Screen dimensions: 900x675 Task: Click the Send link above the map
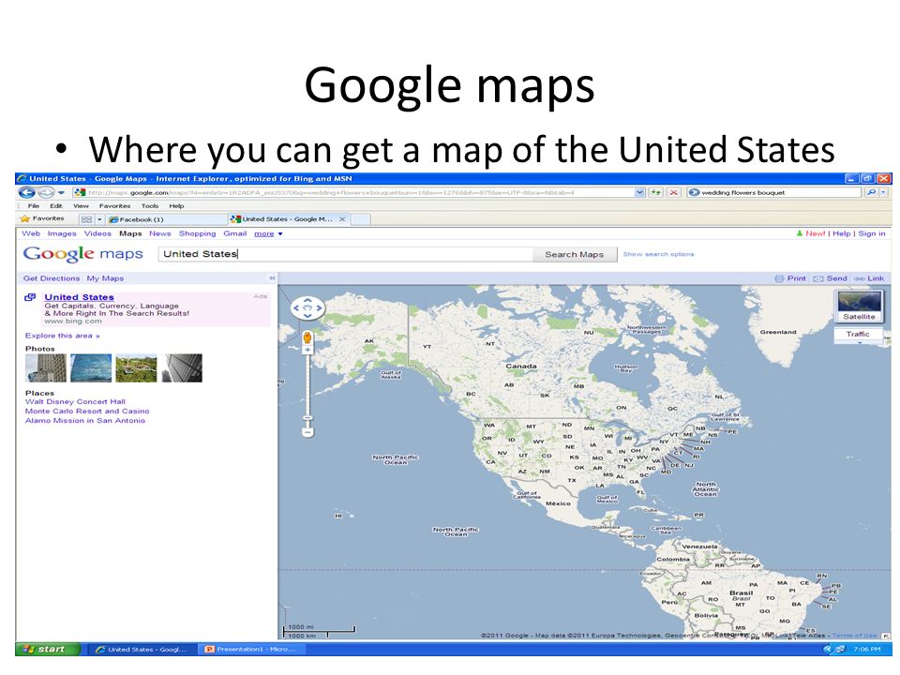(x=830, y=278)
